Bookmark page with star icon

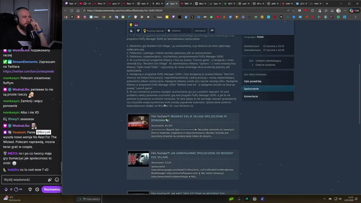click(x=293, y=11)
